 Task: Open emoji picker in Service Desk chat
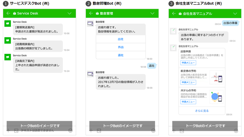point(70,131)
